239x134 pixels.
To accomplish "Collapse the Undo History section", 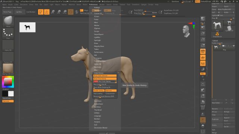I will [x=99, y=73].
